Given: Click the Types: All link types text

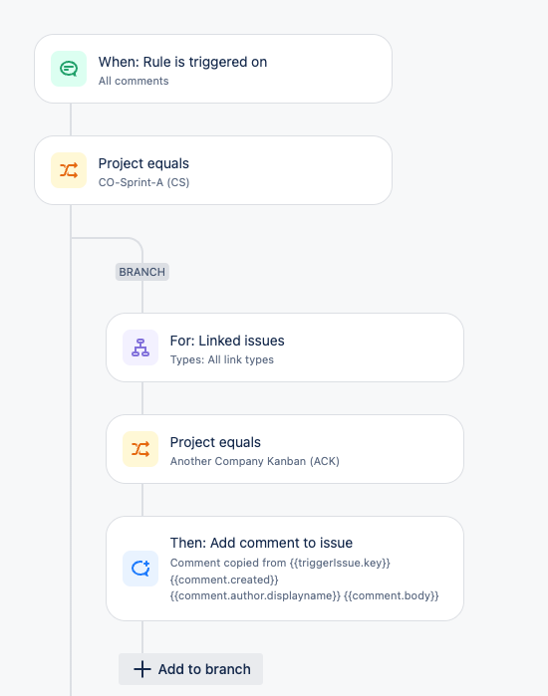Looking at the screenshot, I should pyautogui.click(x=222, y=359).
